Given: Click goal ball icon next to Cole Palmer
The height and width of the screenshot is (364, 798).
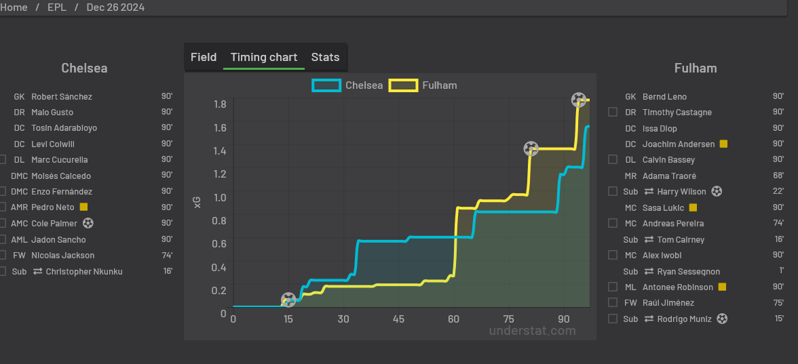Looking at the screenshot, I should tap(88, 223).
